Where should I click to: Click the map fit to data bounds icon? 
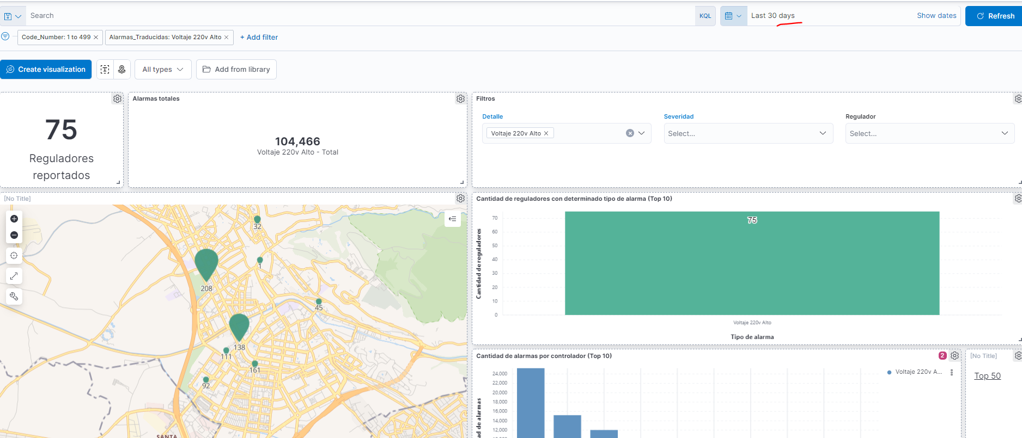point(14,255)
